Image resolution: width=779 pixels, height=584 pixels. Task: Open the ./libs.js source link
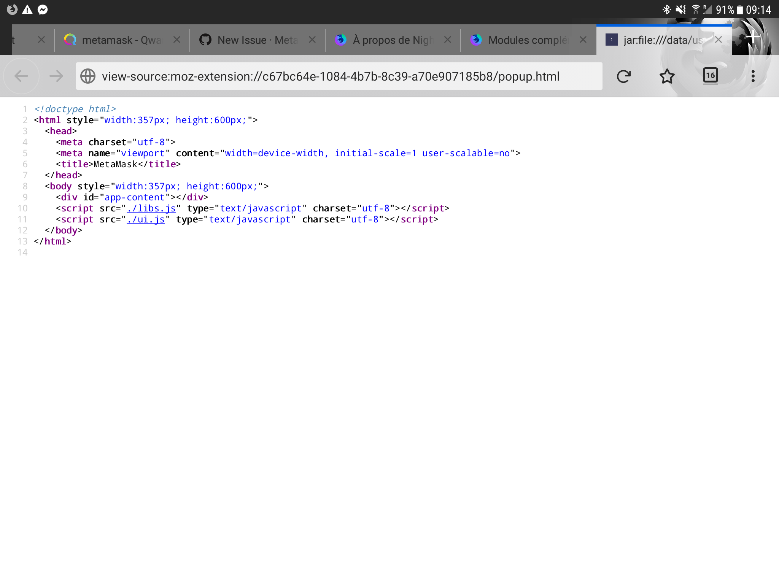(151, 208)
